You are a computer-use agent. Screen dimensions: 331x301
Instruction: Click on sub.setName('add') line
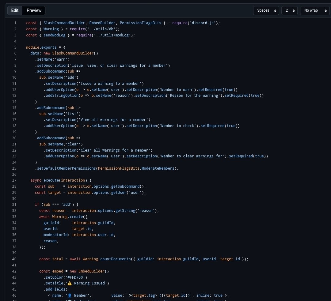(59, 77)
